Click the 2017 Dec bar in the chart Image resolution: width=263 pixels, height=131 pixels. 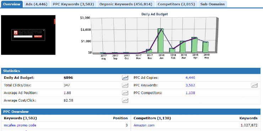(149, 51)
